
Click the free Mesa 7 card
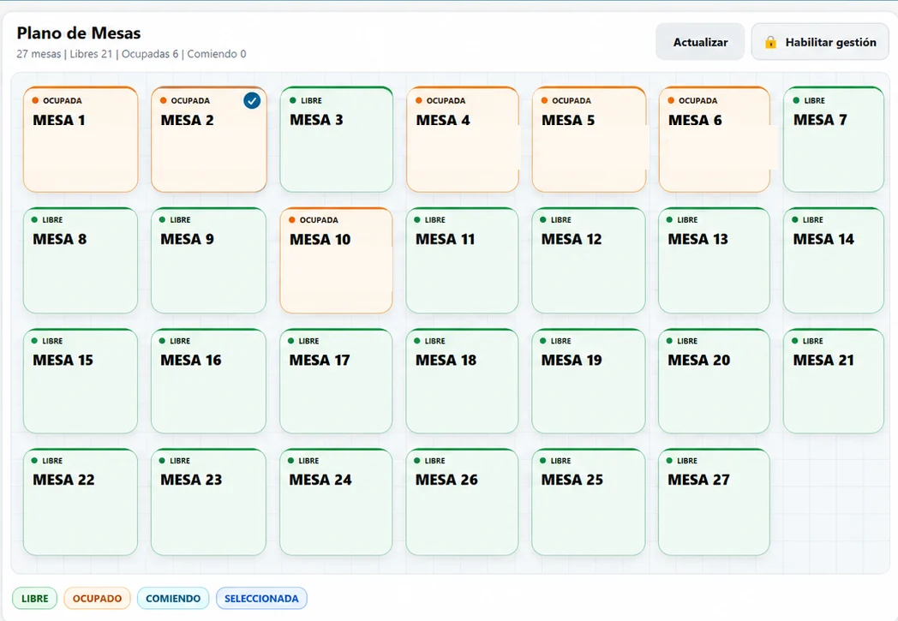834,139
